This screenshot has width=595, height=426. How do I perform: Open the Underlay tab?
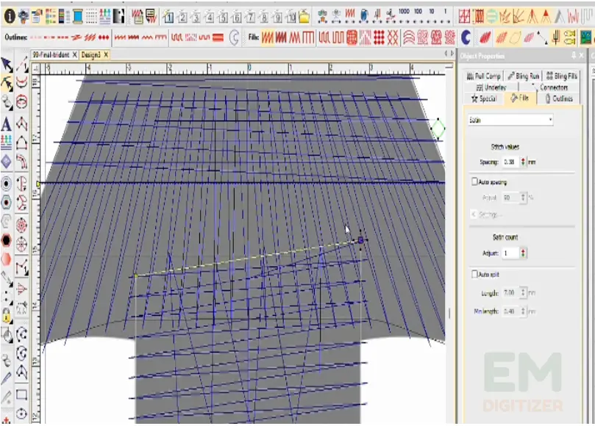[x=491, y=87]
